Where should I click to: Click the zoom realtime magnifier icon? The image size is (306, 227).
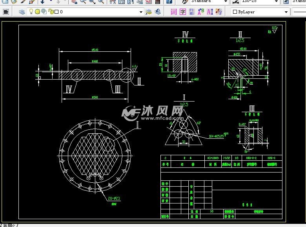[x=83, y=2]
